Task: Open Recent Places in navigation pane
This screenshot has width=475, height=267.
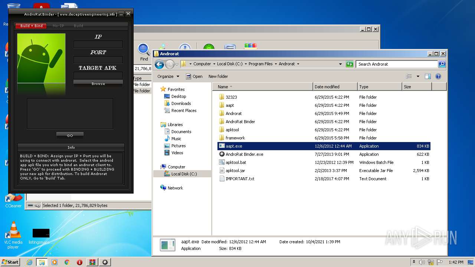Action: point(184,111)
